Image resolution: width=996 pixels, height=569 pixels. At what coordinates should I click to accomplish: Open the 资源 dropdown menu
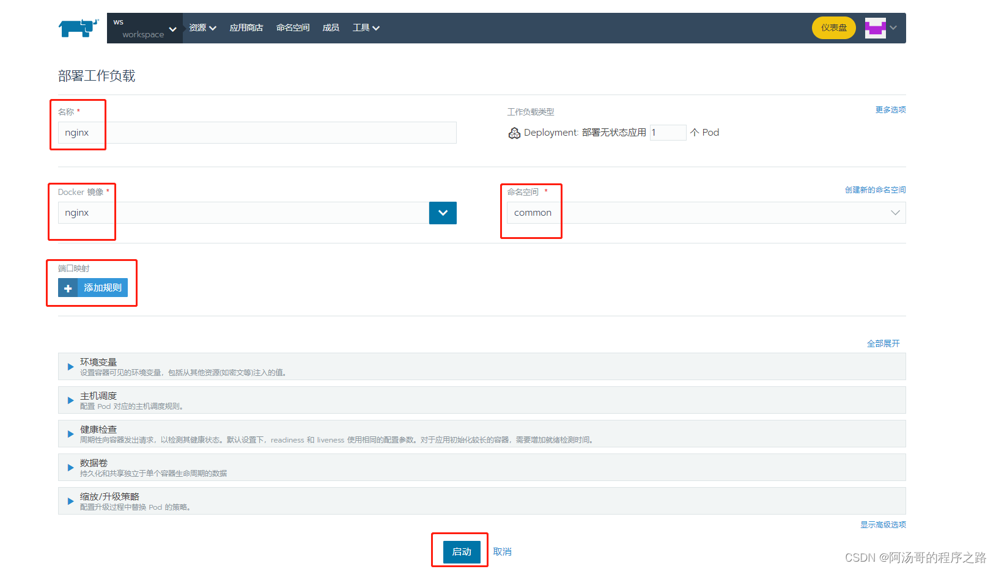point(202,28)
